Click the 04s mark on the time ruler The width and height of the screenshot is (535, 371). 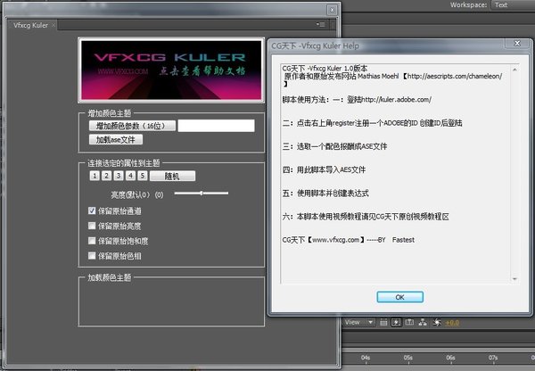pos(366,358)
